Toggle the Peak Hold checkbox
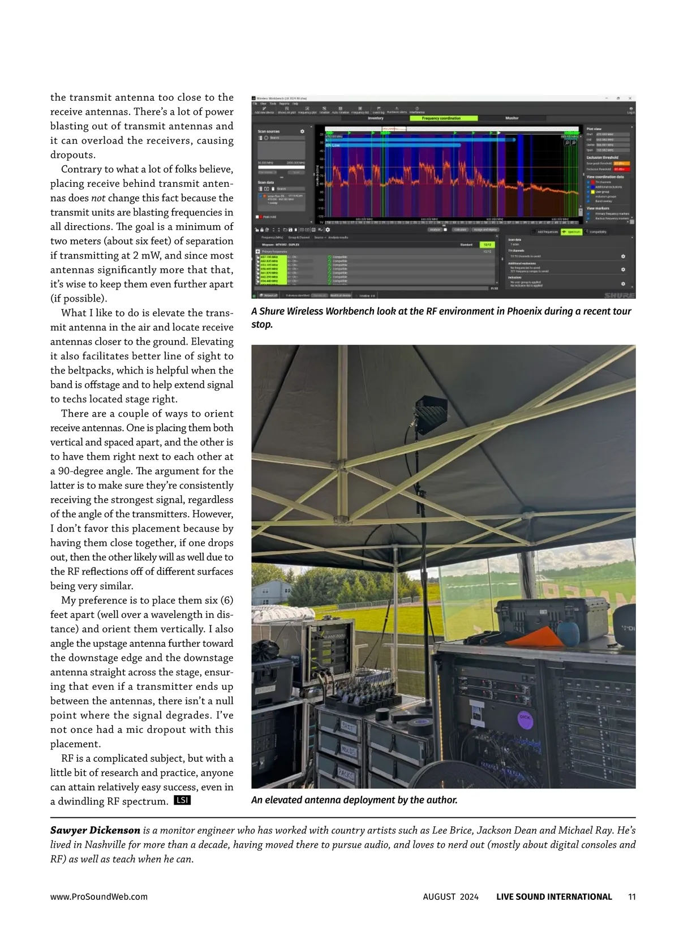The height and width of the screenshot is (927, 679). coord(257,217)
